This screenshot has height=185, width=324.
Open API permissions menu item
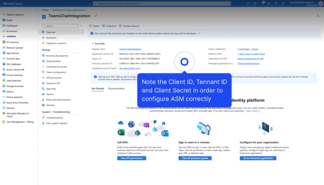coord(54,78)
